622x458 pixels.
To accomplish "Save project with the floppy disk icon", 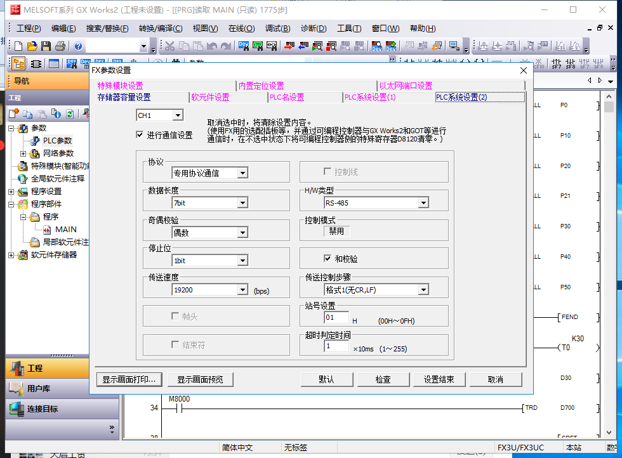I will [46, 46].
